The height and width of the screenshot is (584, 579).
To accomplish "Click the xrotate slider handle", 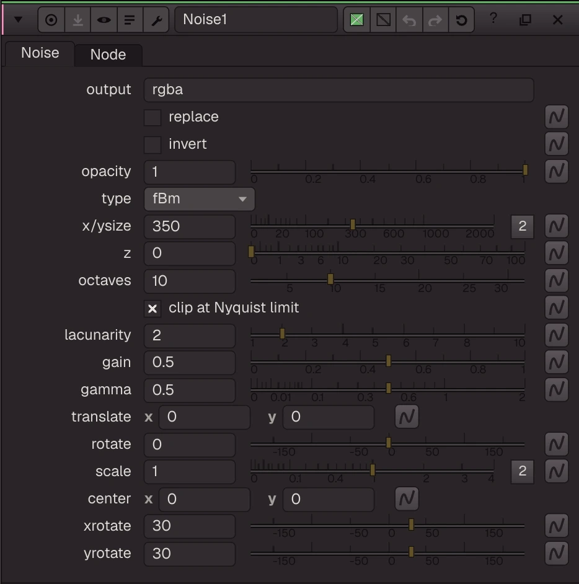I will pyautogui.click(x=411, y=524).
